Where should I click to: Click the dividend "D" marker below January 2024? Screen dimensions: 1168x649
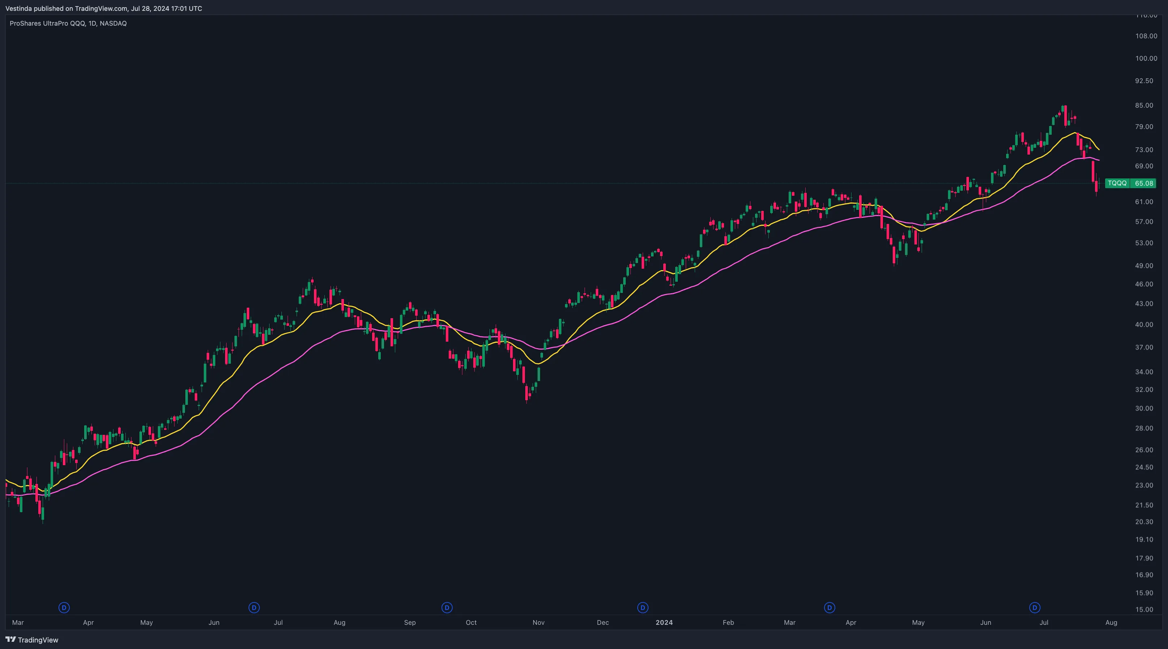[642, 608]
